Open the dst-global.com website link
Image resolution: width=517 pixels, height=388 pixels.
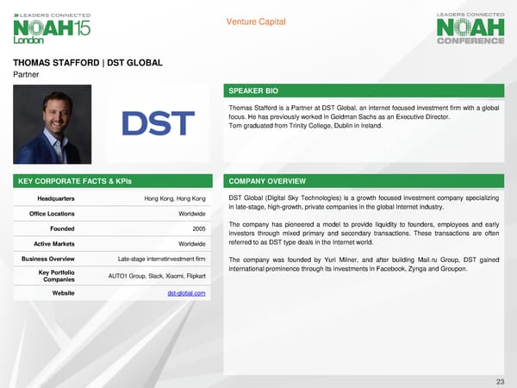coord(186,294)
